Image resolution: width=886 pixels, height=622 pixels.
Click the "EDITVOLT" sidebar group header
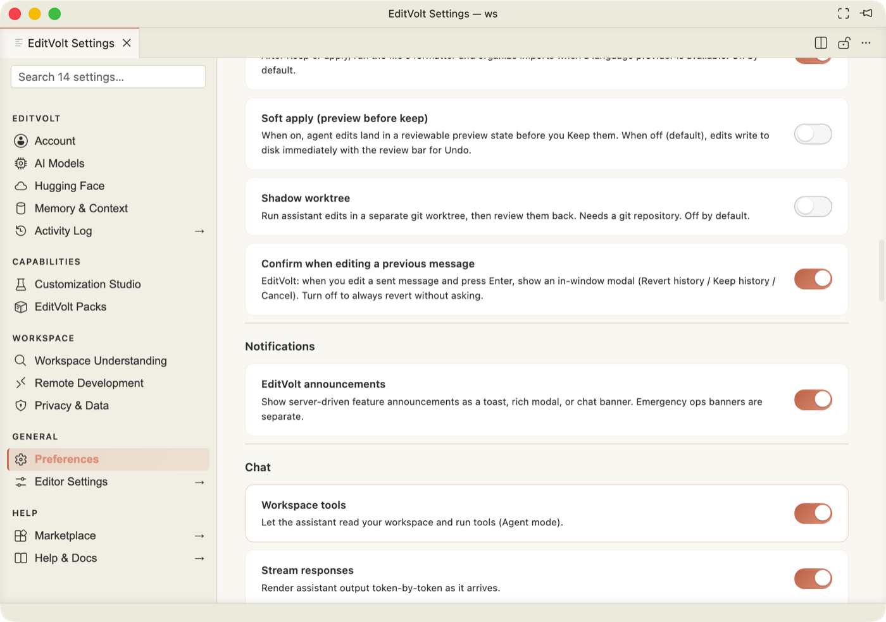[37, 118]
